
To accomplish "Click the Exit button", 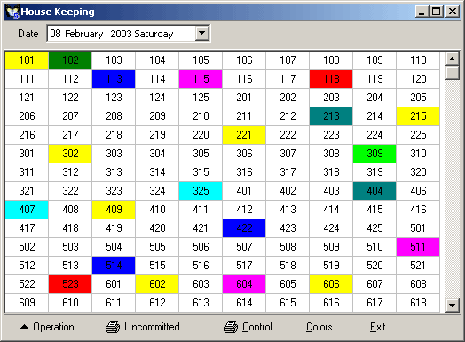I will (x=377, y=327).
